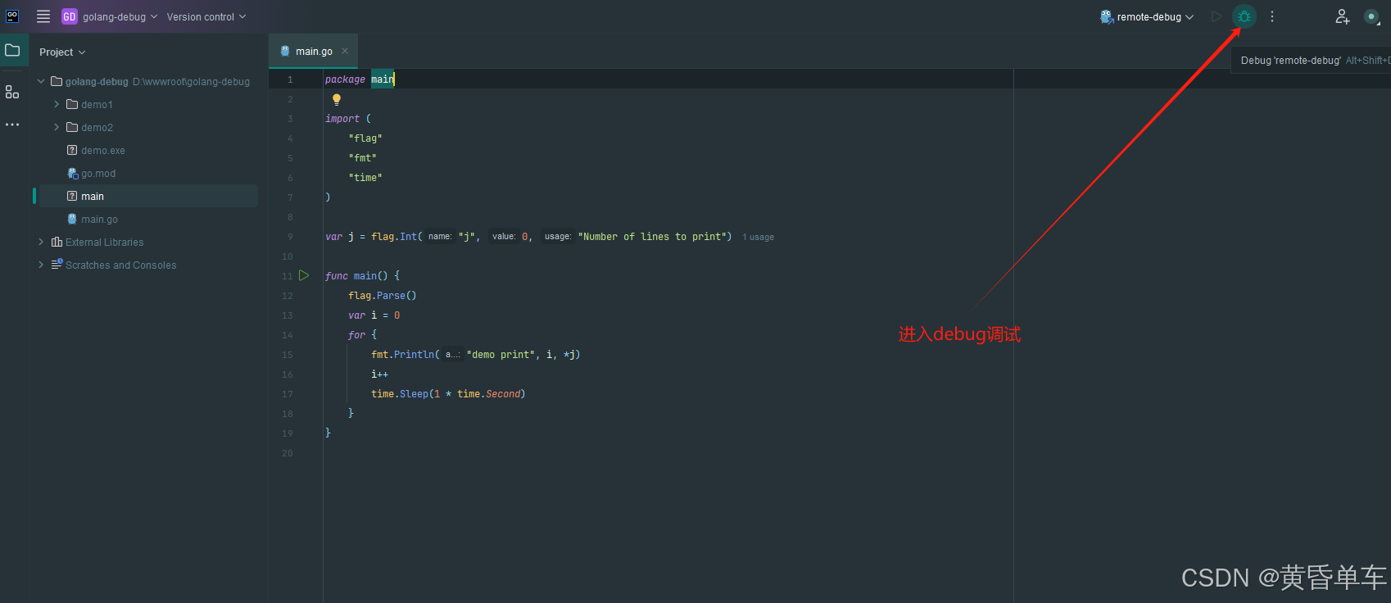This screenshot has width=1391, height=603.
Task: Click the "fmt" import string
Action: [363, 158]
